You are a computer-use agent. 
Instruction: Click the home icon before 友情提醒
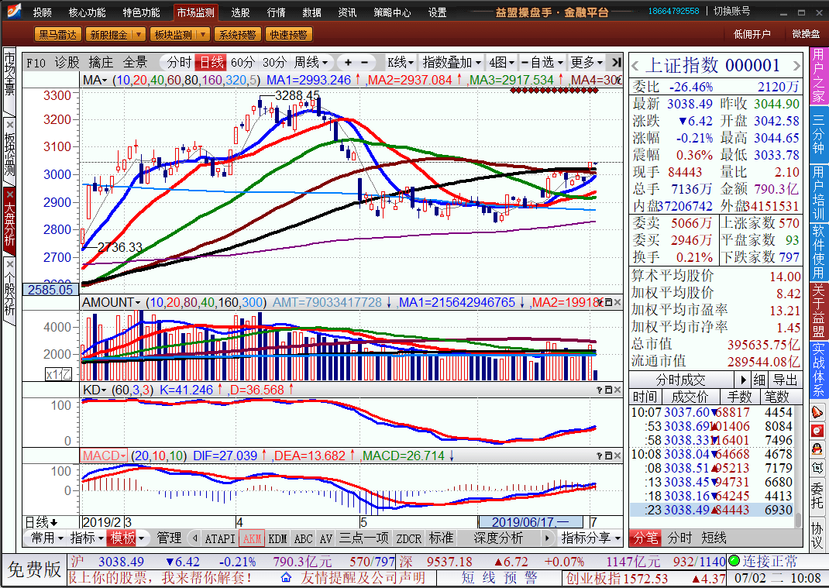286,577
